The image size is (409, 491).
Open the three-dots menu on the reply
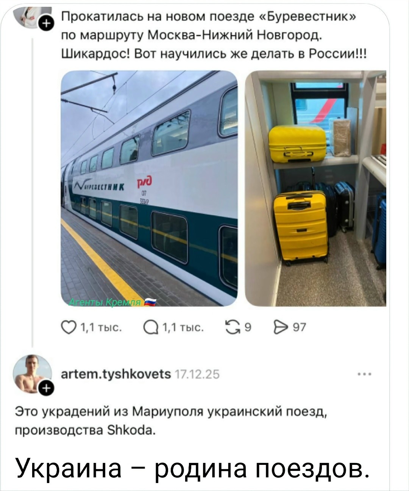pos(365,374)
